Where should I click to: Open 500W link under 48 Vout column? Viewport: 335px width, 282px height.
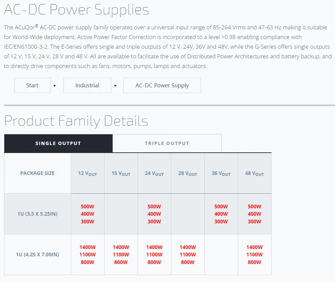click(255, 207)
